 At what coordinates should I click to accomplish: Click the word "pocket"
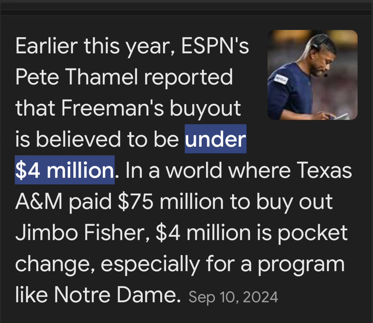312,233
